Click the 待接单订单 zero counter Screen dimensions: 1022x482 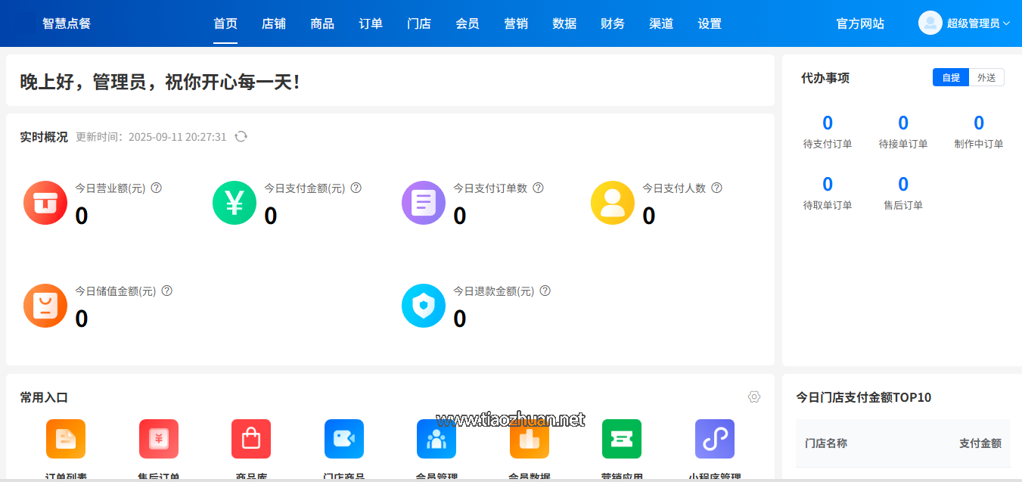[x=902, y=123]
